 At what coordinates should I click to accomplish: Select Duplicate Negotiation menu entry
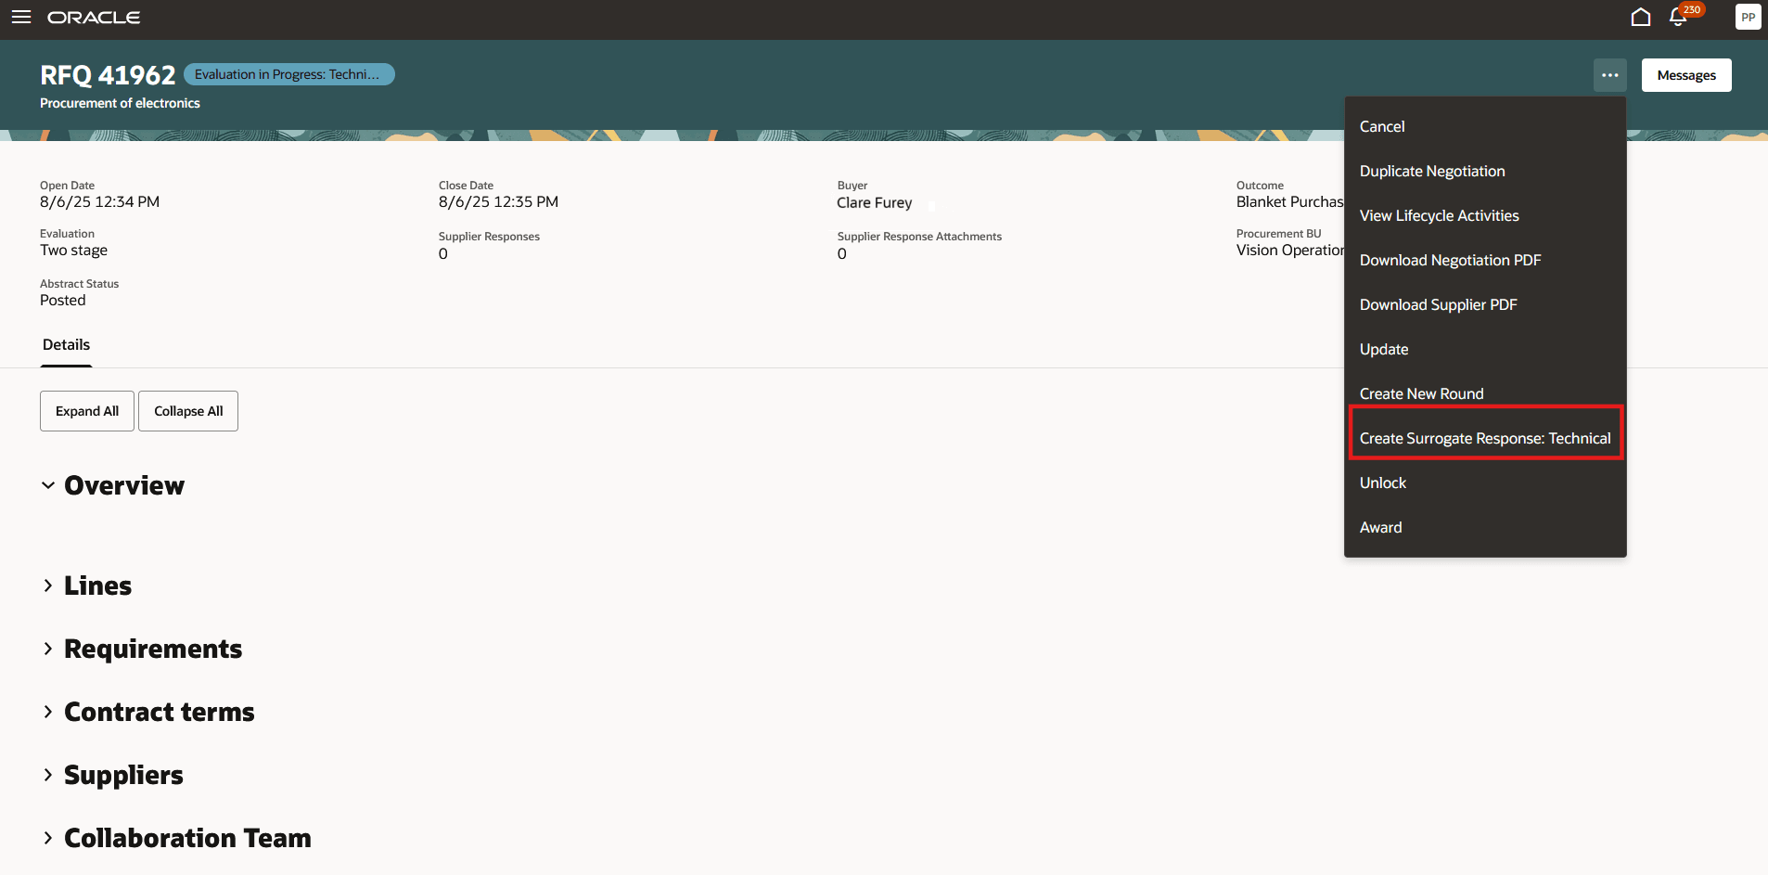pos(1484,171)
